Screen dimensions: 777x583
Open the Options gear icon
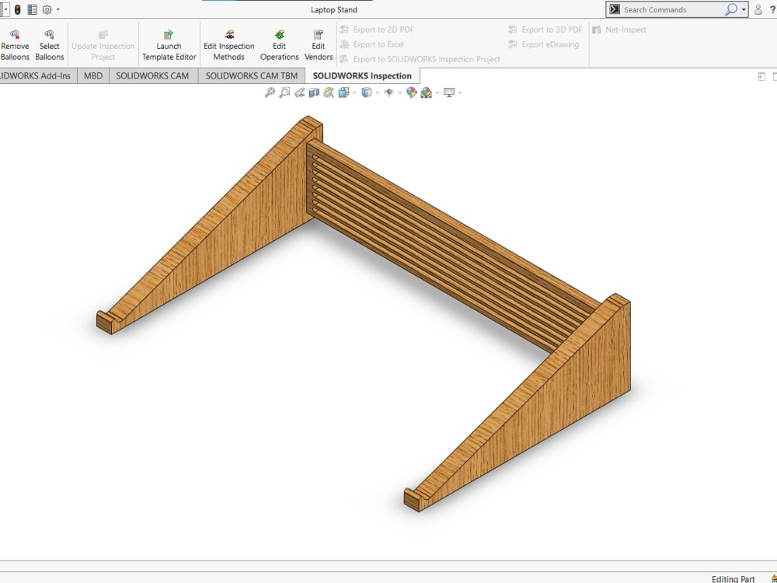(45, 9)
